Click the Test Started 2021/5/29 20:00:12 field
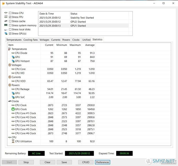 click(x=79, y=153)
